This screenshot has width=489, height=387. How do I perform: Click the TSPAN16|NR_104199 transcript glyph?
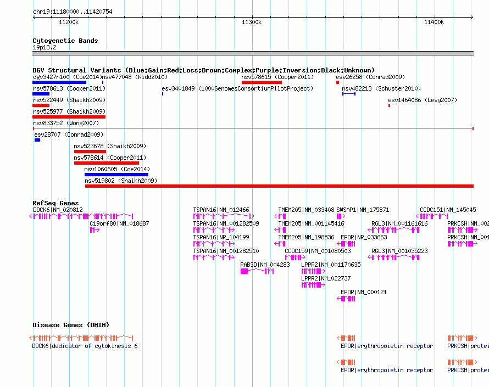coord(214,244)
